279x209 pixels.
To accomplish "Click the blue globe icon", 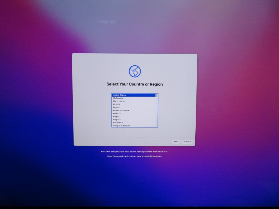I will (135, 71).
